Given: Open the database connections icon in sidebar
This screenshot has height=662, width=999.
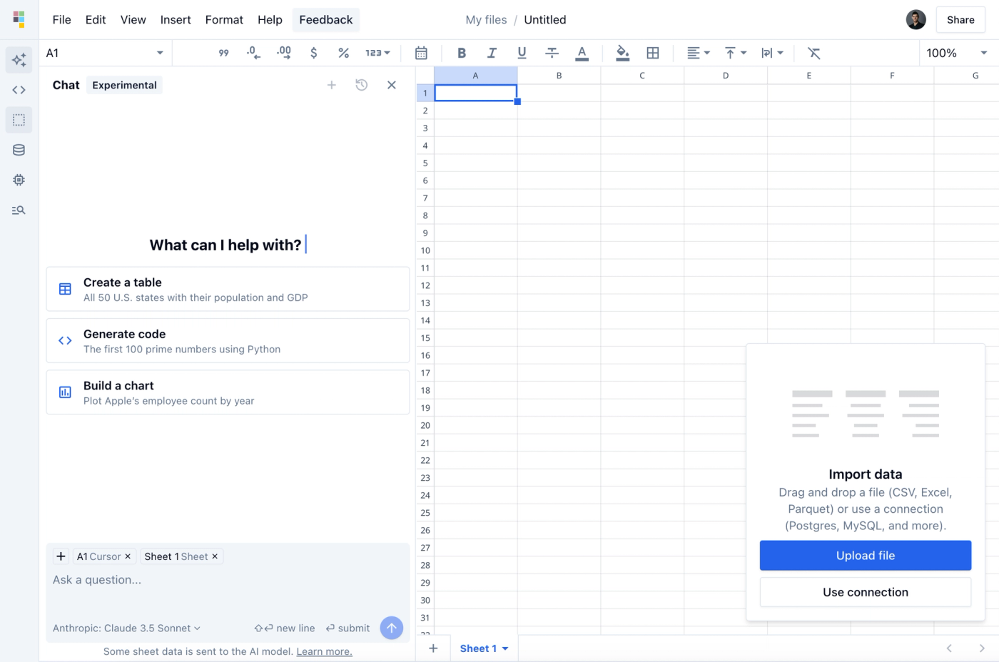Looking at the screenshot, I should (19, 150).
